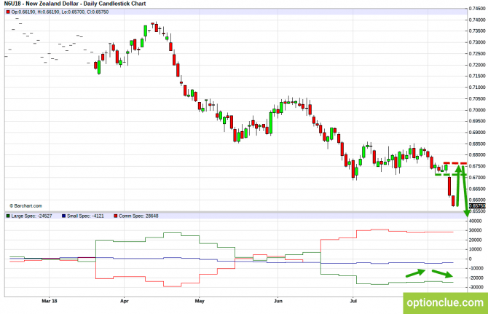Click the 0 label on the COT axis
This screenshot has width=488, height=314.
471,259
